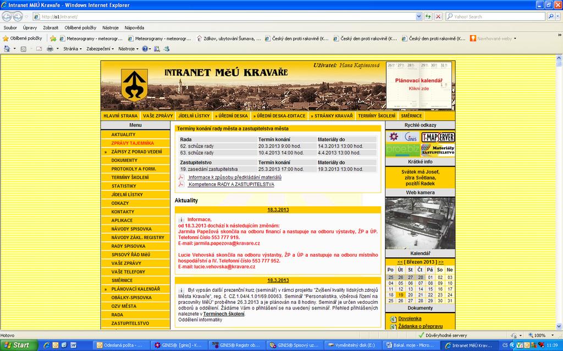Switch to Odeslaná pošta taskbar window
Viewport: 563px width, 351px height.
(x=120, y=346)
